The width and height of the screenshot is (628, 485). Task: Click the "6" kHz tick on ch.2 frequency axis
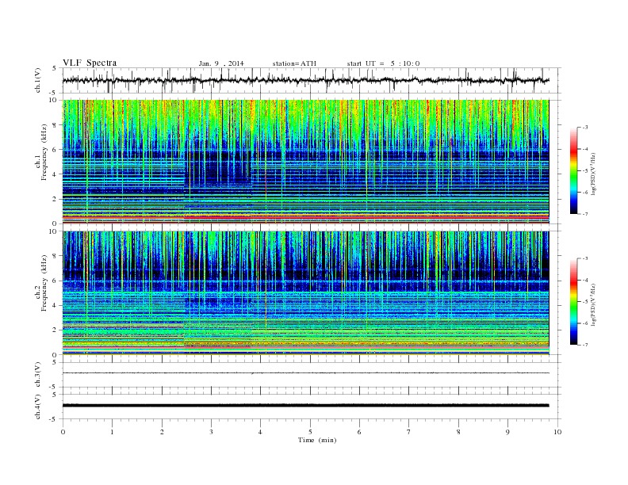(x=55, y=281)
